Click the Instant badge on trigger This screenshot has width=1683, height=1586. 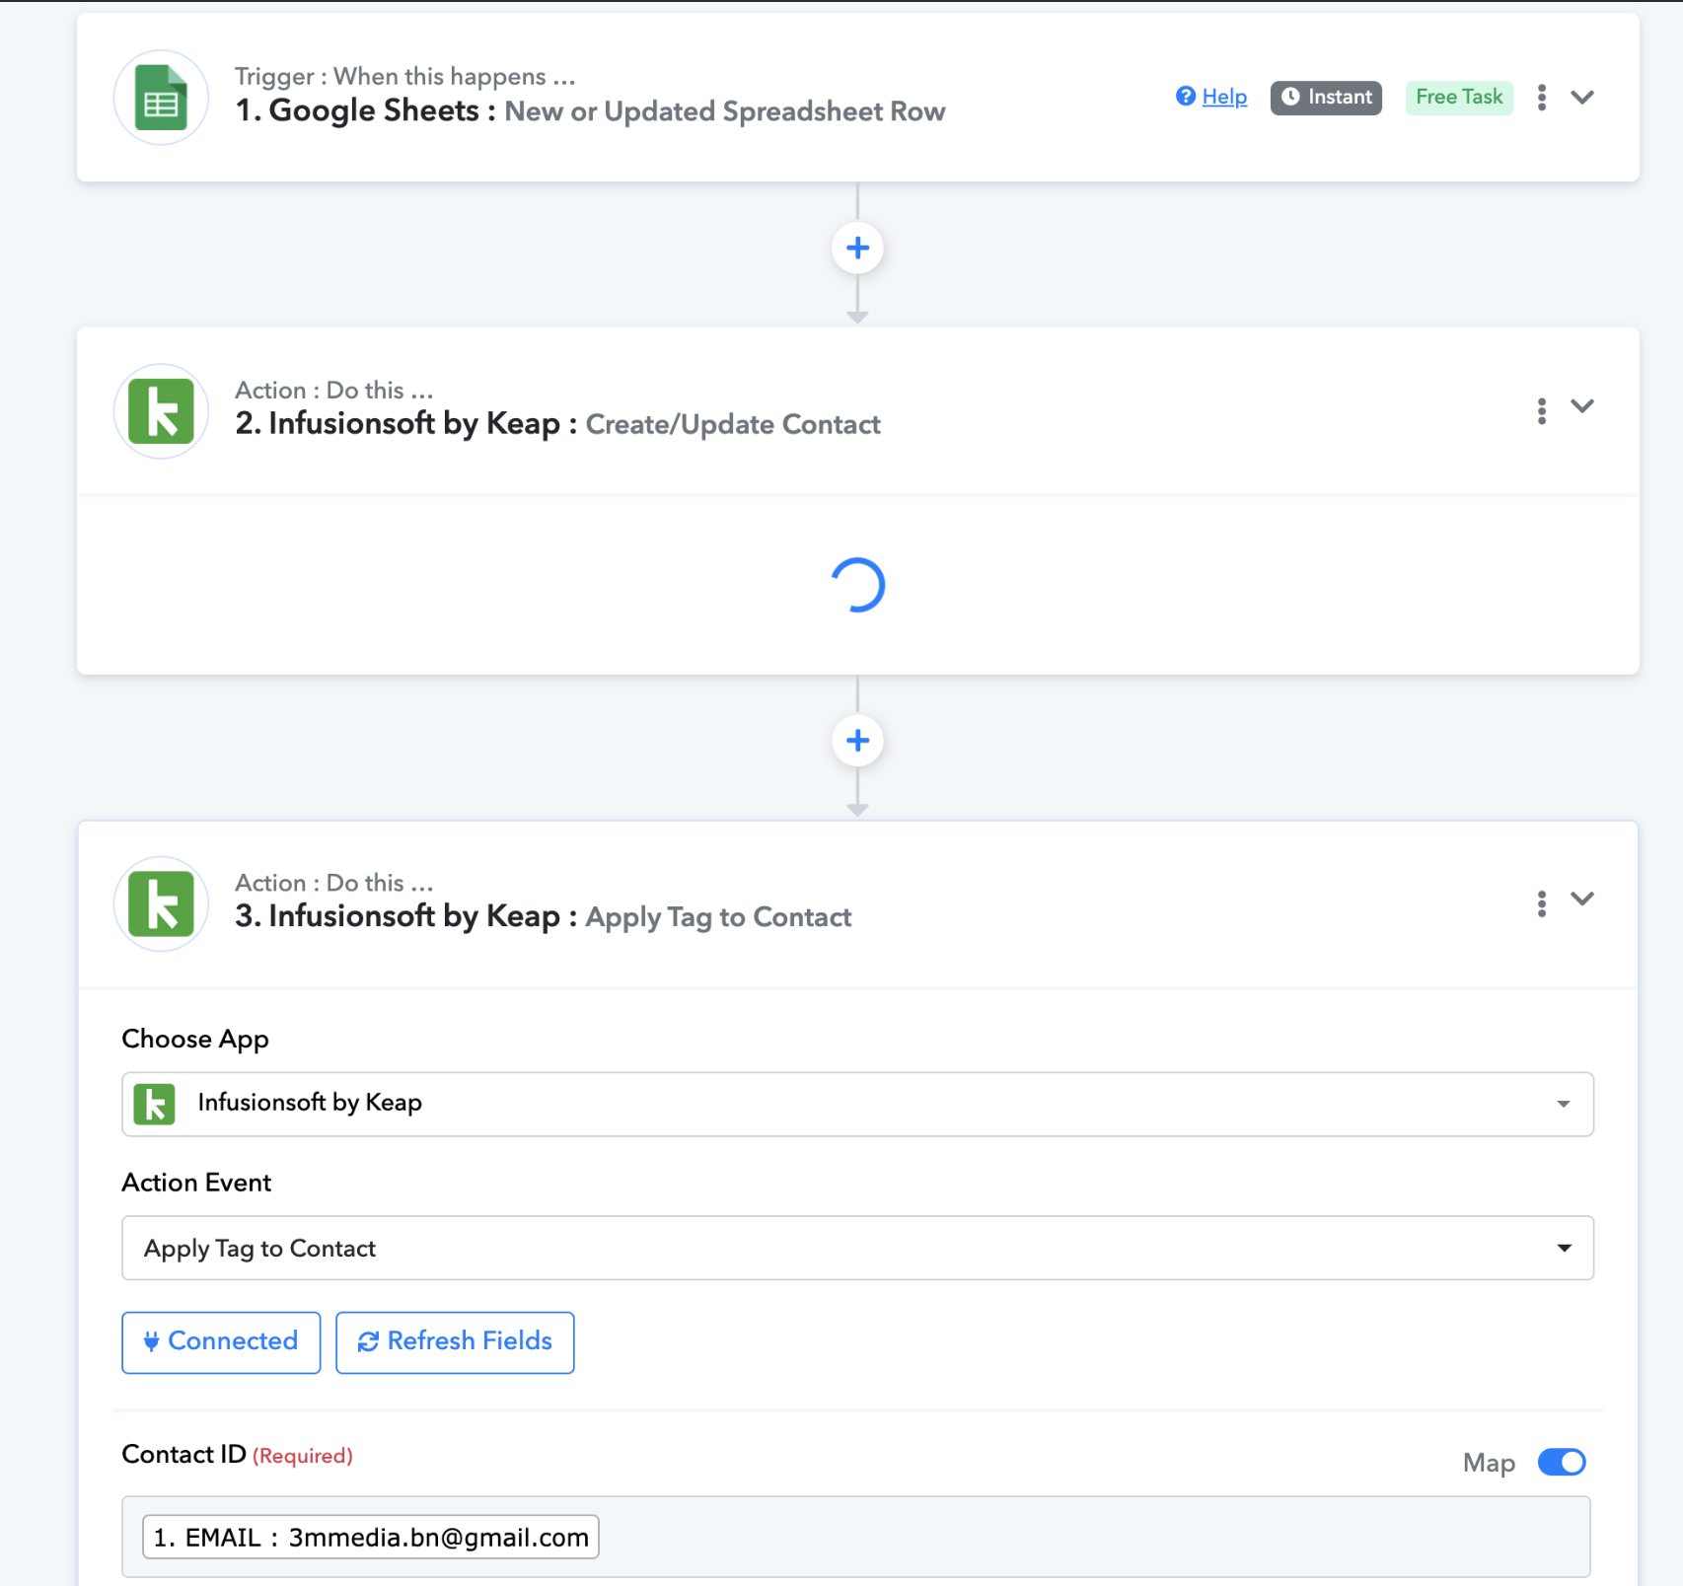coord(1326,97)
